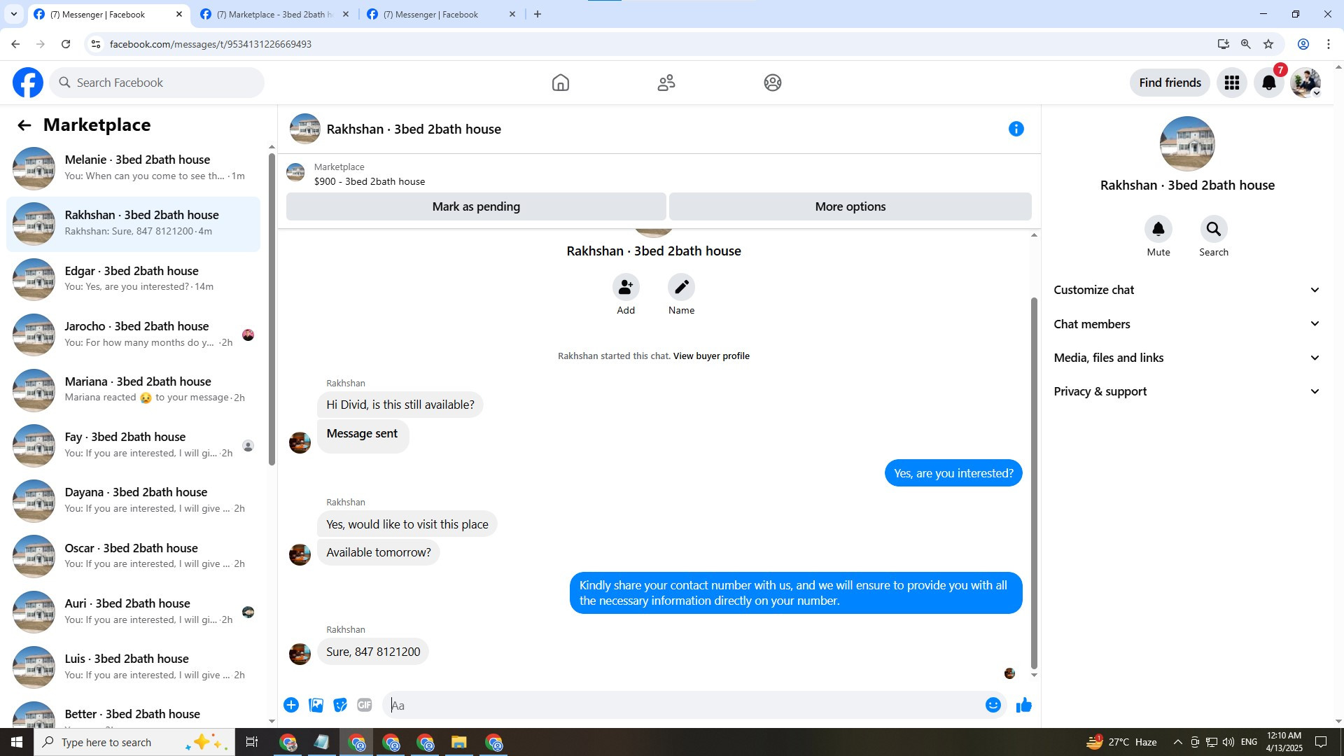The image size is (1344, 756).
Task: Open Melanie's 3bed 2bath house chat
Action: (133, 168)
